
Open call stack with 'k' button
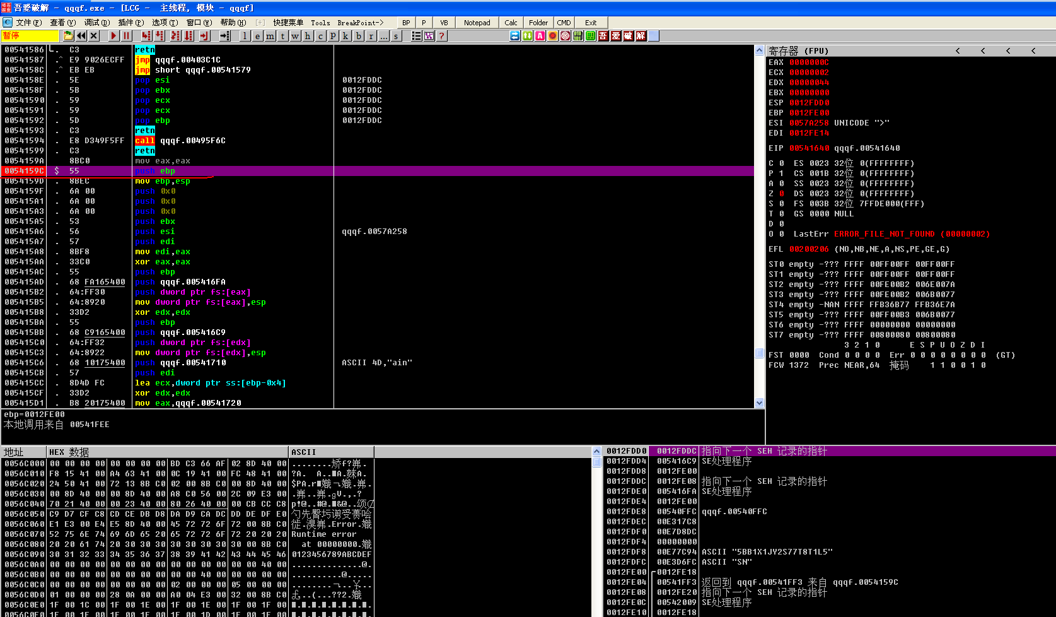345,36
